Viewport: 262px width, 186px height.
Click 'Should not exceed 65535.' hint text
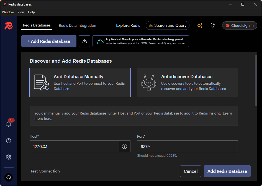click(157, 156)
